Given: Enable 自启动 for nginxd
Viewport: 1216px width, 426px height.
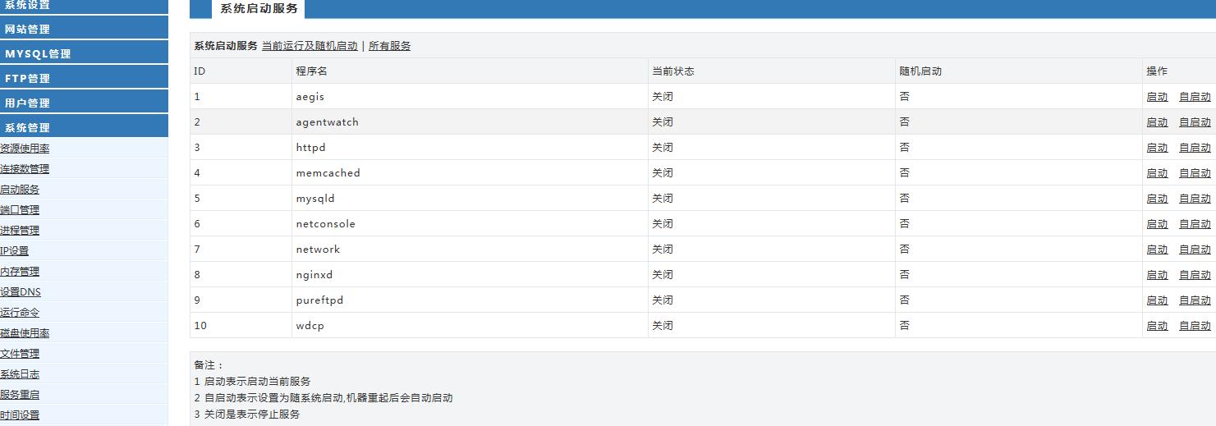Looking at the screenshot, I should point(1195,275).
